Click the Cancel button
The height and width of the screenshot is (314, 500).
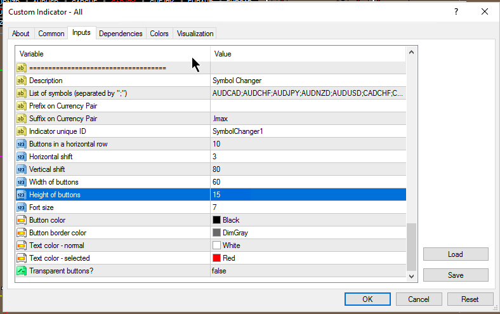pyautogui.click(x=419, y=299)
